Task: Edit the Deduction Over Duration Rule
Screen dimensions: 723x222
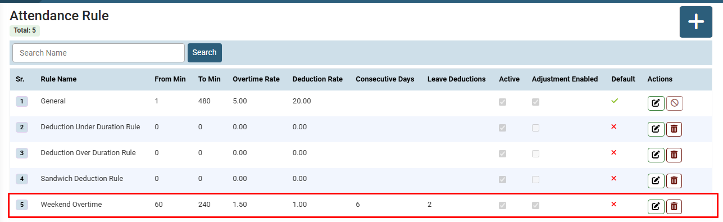Action: pos(656,155)
